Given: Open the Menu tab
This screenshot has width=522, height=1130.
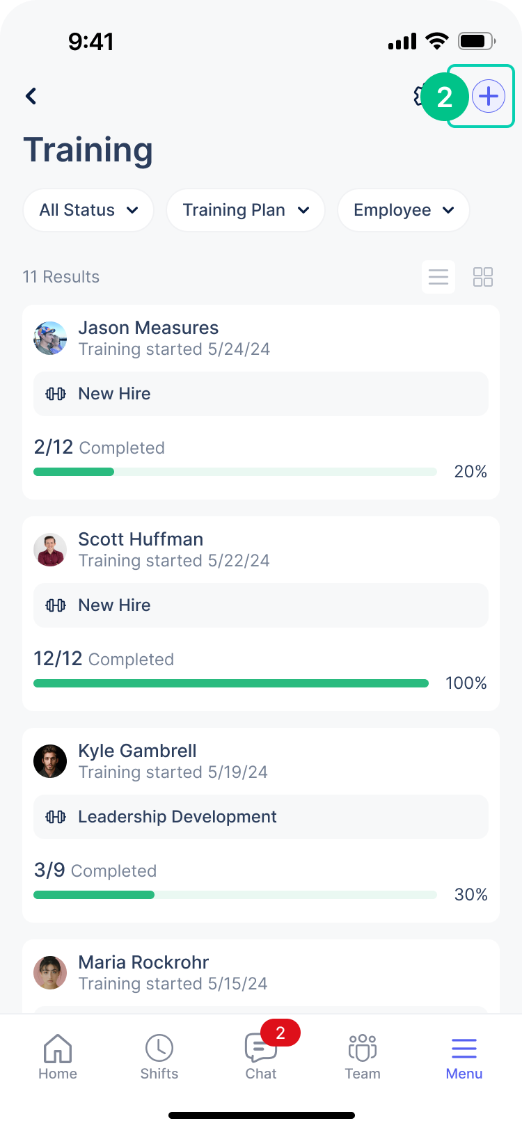Looking at the screenshot, I should (x=464, y=1056).
